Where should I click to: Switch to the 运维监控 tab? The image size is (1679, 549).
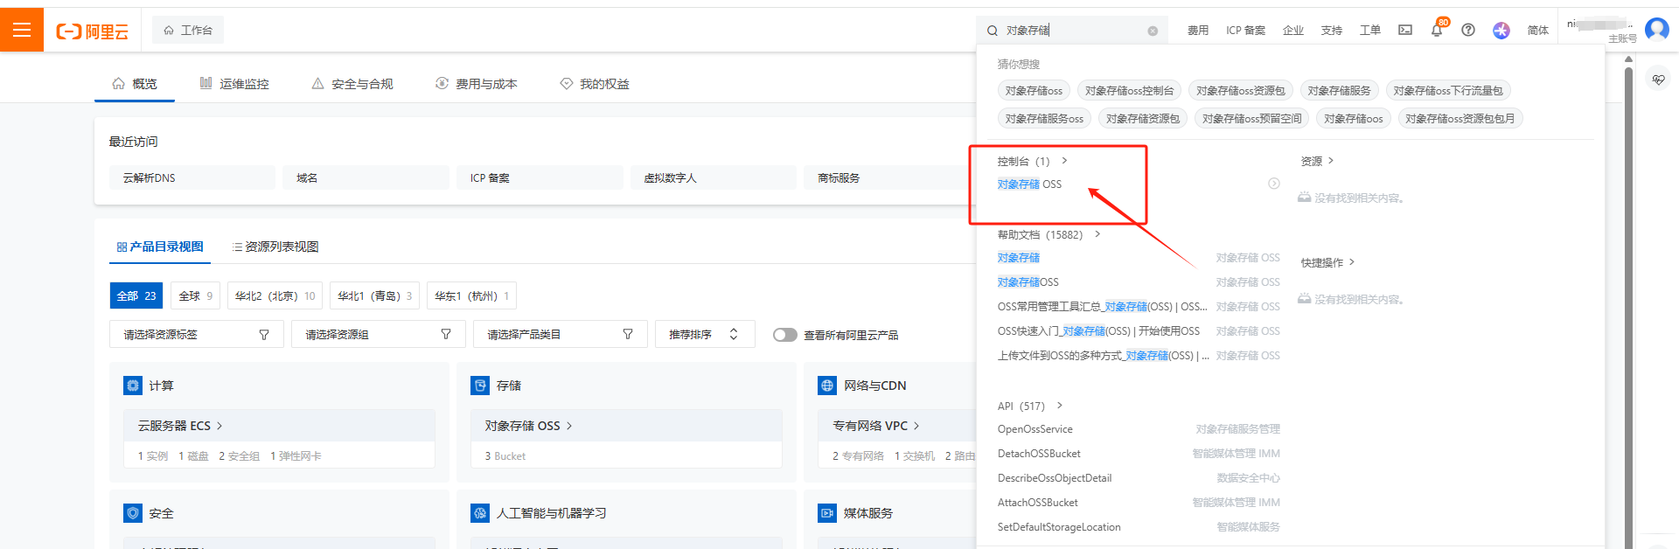point(234,84)
